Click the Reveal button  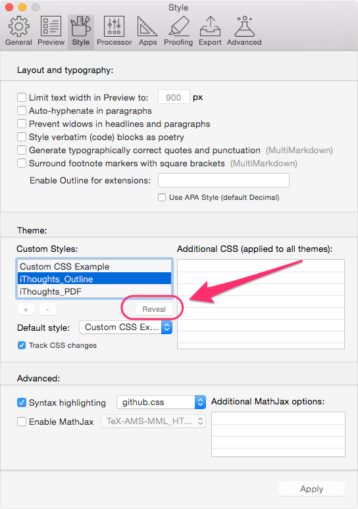click(x=154, y=309)
